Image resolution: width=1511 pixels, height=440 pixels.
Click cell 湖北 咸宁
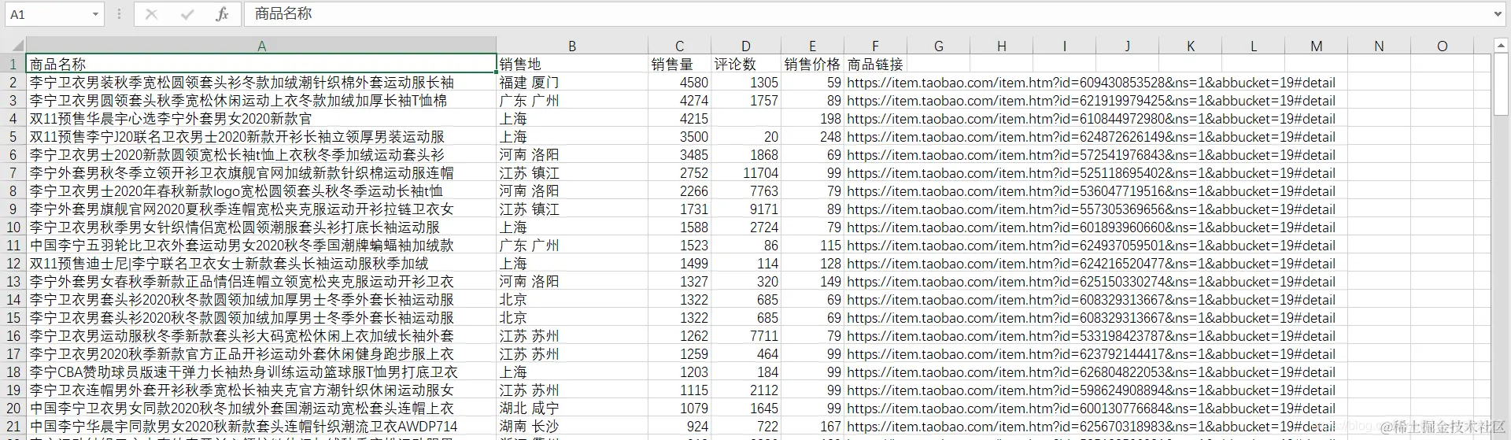(x=572, y=408)
